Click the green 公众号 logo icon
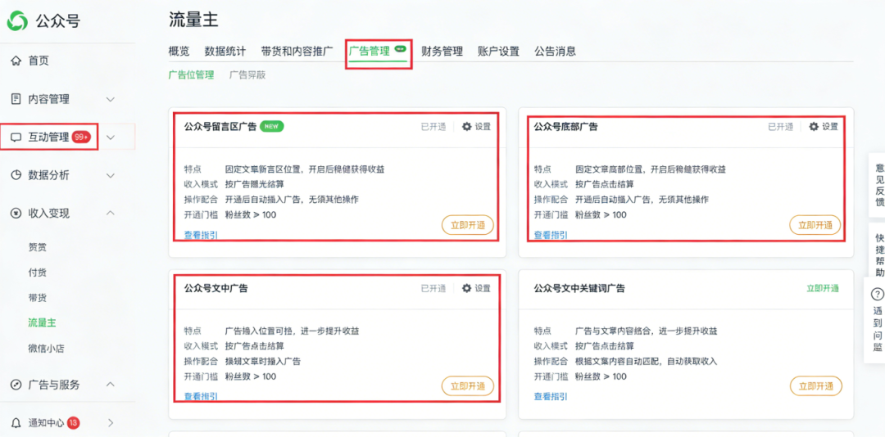Image resolution: width=885 pixels, height=437 pixels. 17,21
